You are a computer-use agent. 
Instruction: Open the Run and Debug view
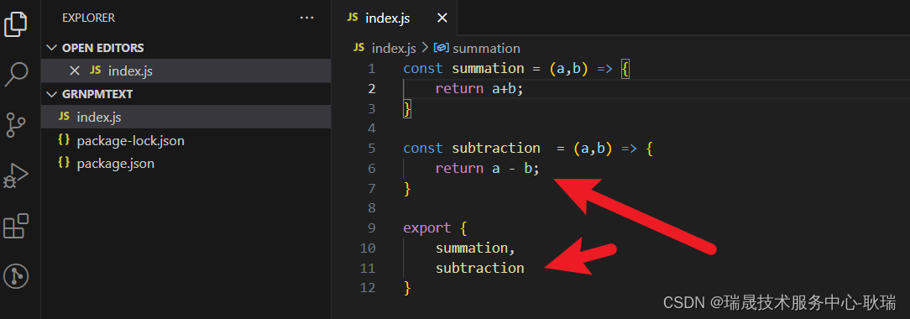16,175
